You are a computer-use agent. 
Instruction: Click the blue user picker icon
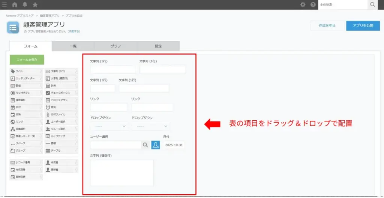[156, 145]
